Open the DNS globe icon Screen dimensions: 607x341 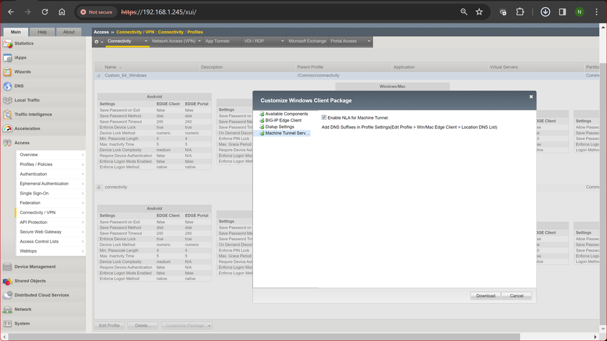7,86
